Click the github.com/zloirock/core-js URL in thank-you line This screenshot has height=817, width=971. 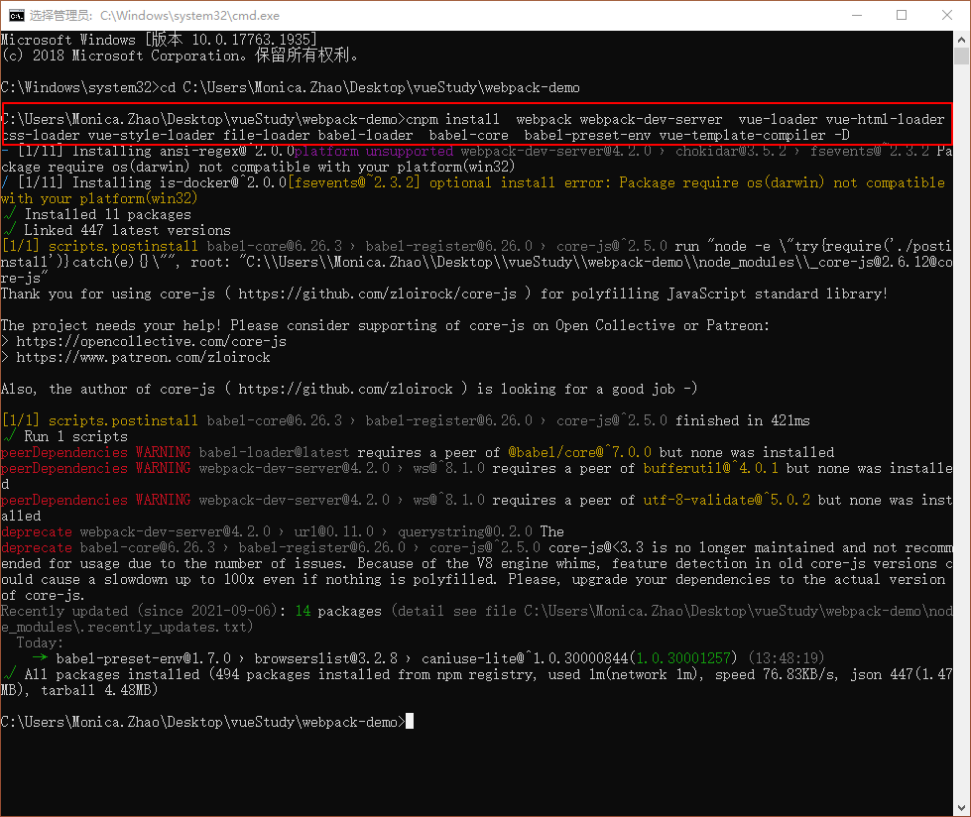coord(377,293)
